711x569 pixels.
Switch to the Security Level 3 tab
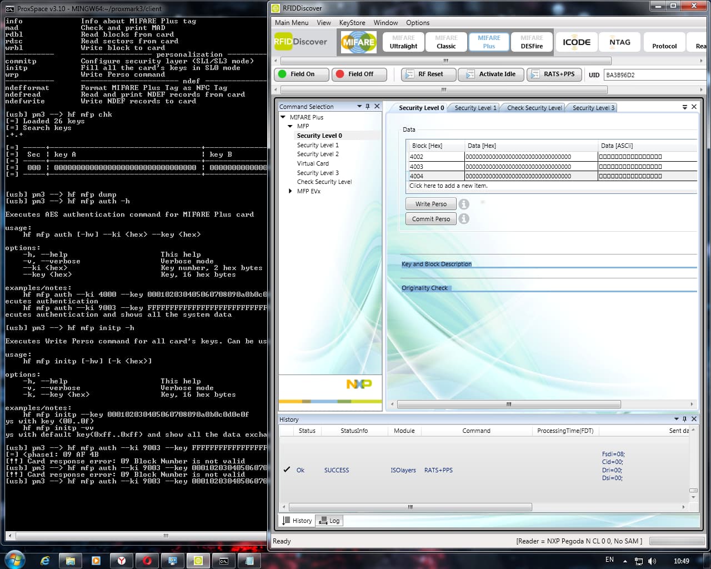(593, 108)
